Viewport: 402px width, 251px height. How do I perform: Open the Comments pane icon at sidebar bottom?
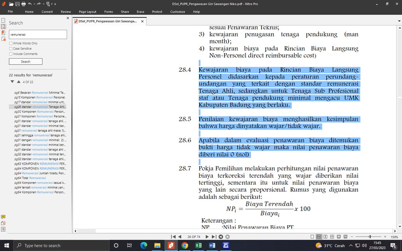tap(3, 217)
